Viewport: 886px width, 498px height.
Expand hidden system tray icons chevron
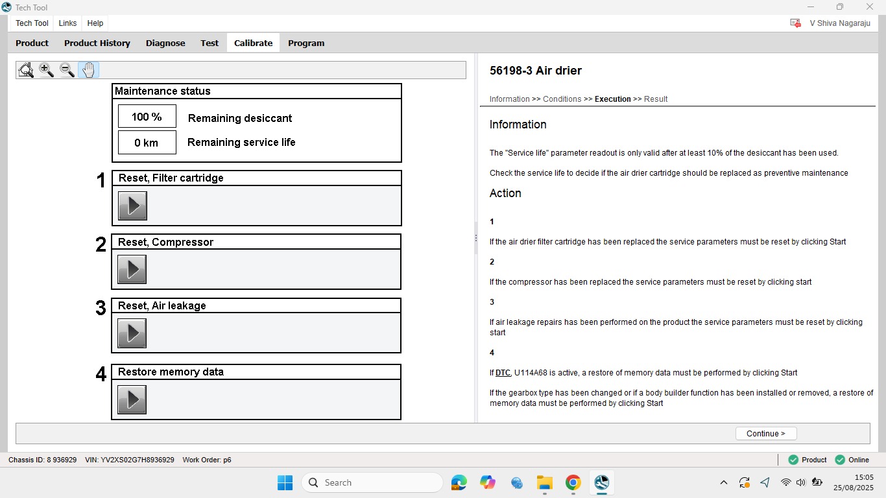point(724,482)
